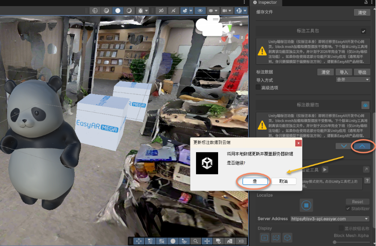This screenshot has height=246, width=376.
Task: Select shaded wireframe draw mode icon
Action: (x=106, y=10)
